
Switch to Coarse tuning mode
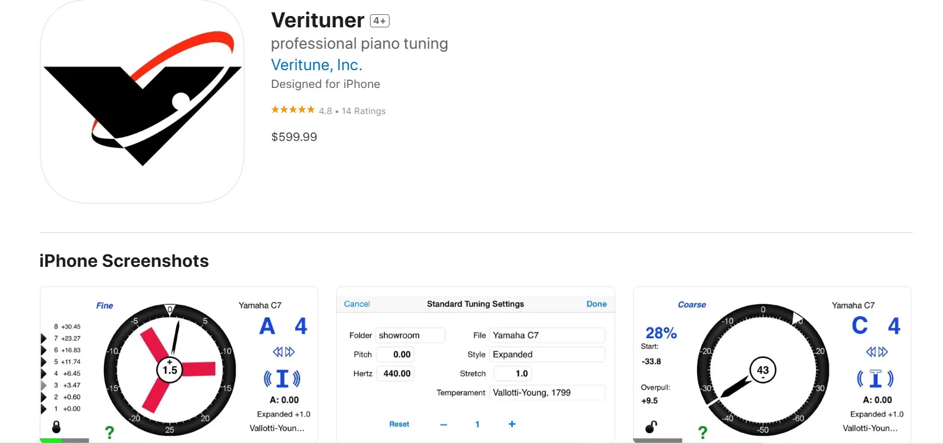[x=691, y=304]
